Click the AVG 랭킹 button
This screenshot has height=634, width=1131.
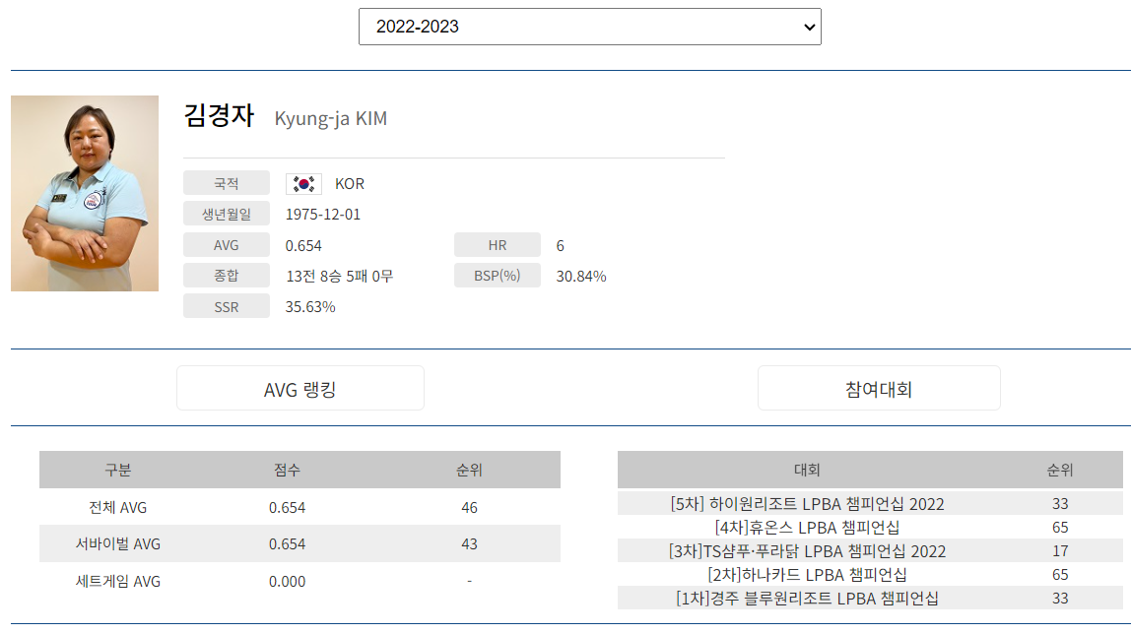(299, 388)
